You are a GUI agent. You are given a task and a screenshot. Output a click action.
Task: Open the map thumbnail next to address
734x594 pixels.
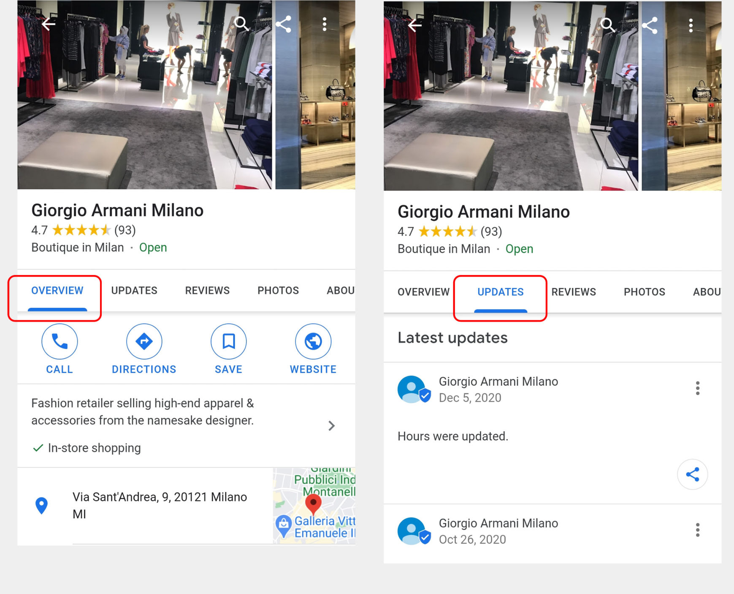[x=314, y=506]
